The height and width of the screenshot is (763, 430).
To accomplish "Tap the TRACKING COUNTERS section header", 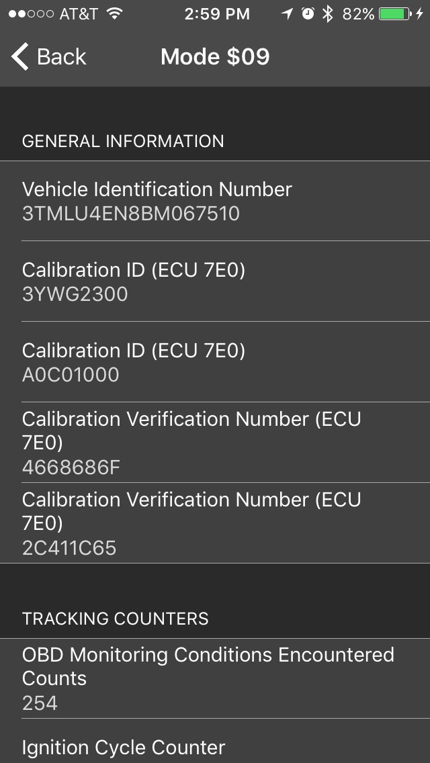I will [115, 619].
